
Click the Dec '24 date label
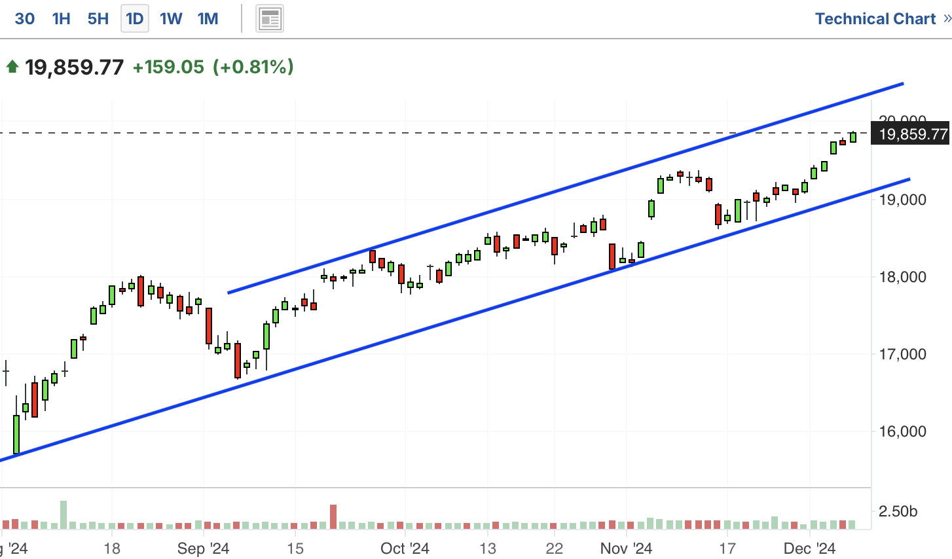point(810,549)
